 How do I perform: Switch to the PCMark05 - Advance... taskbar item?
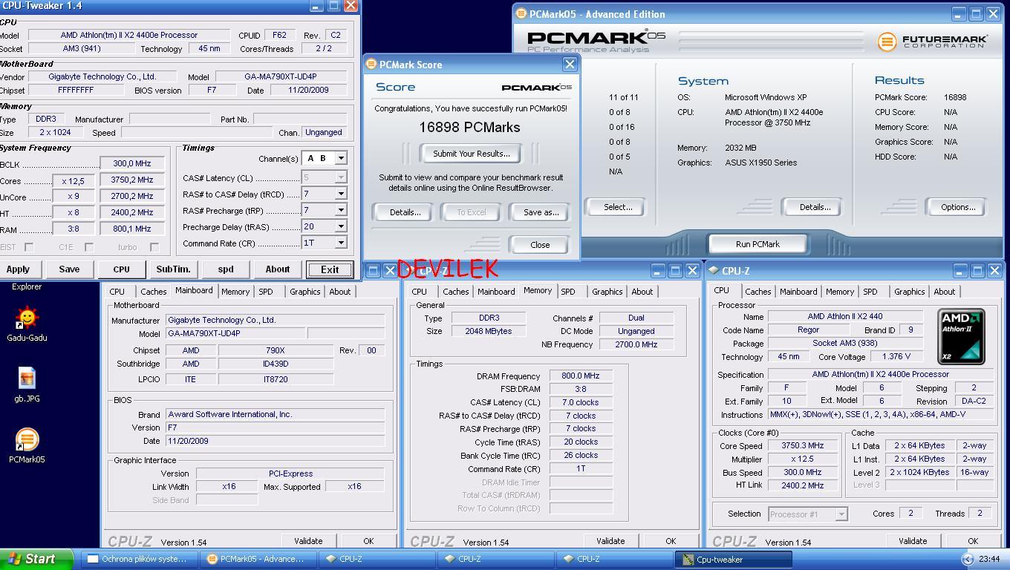tap(258, 559)
